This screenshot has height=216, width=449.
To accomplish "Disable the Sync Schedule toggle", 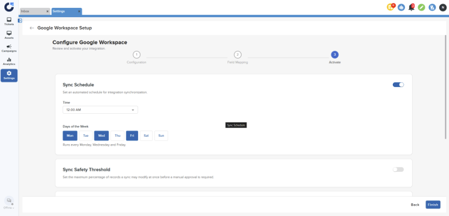I will tap(398, 85).
